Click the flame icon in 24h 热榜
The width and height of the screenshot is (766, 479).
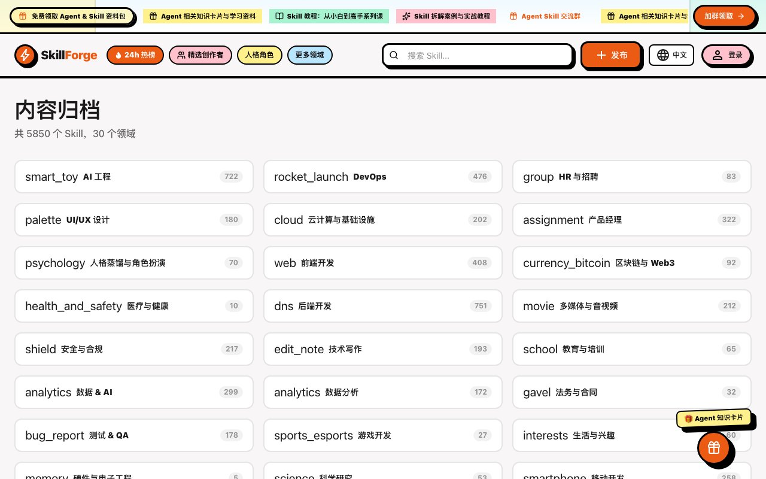[x=118, y=55]
